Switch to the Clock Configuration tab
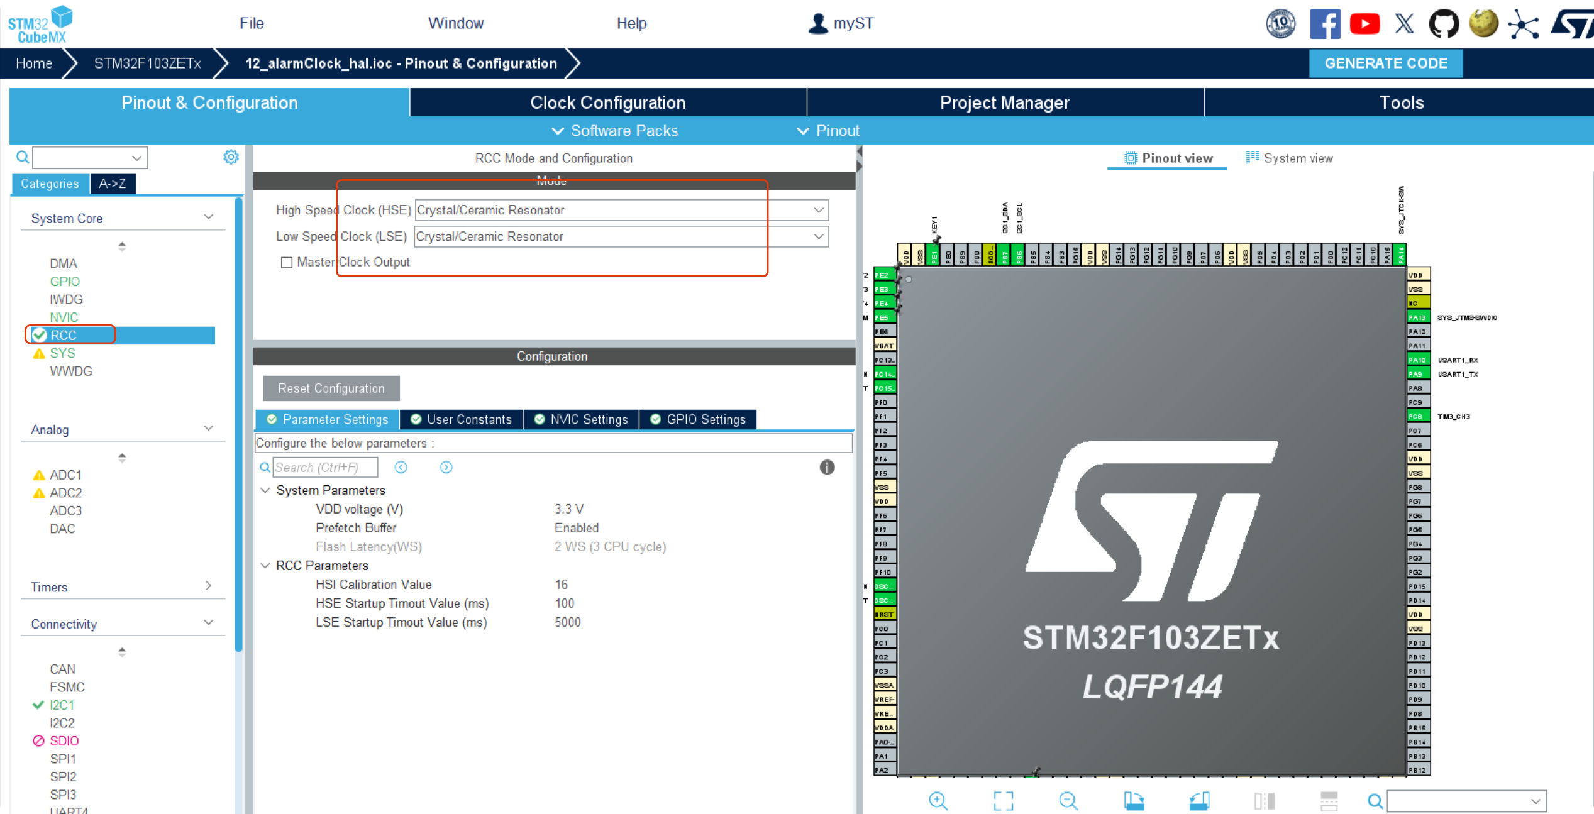 (607, 102)
